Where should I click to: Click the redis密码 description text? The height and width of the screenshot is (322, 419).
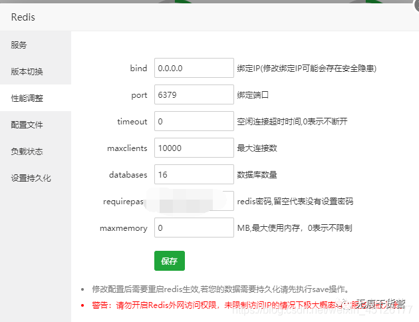tap(295, 201)
